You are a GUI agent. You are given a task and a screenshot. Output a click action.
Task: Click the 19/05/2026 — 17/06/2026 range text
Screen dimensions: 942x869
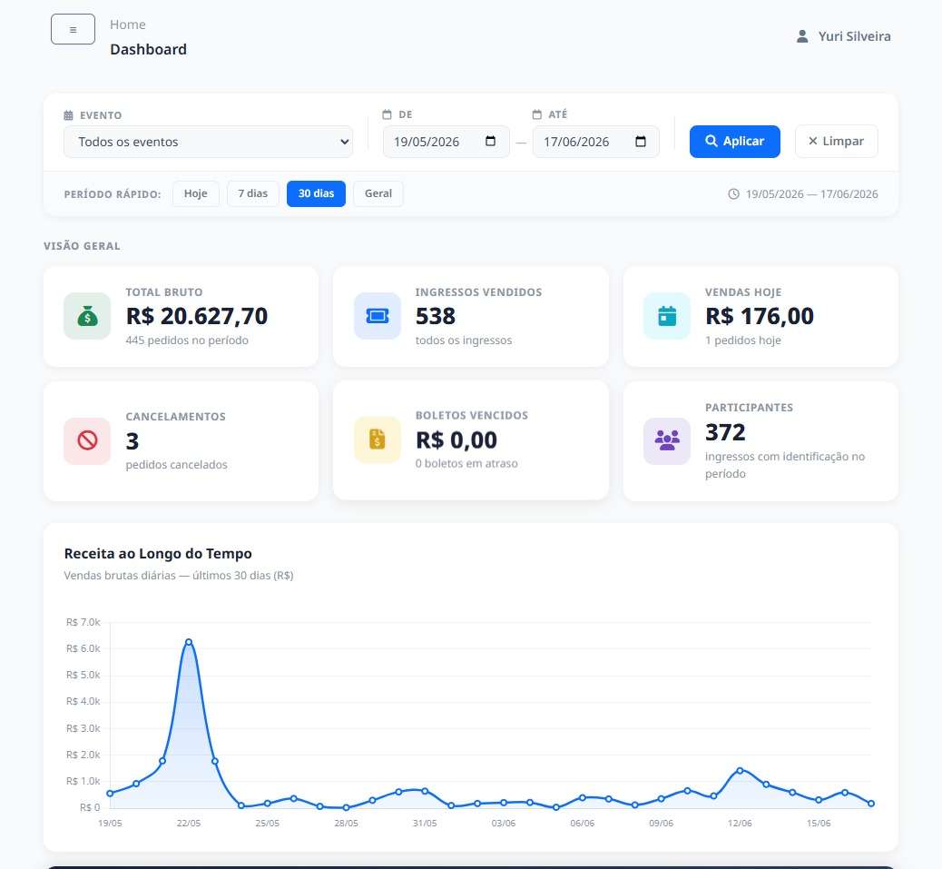(811, 194)
